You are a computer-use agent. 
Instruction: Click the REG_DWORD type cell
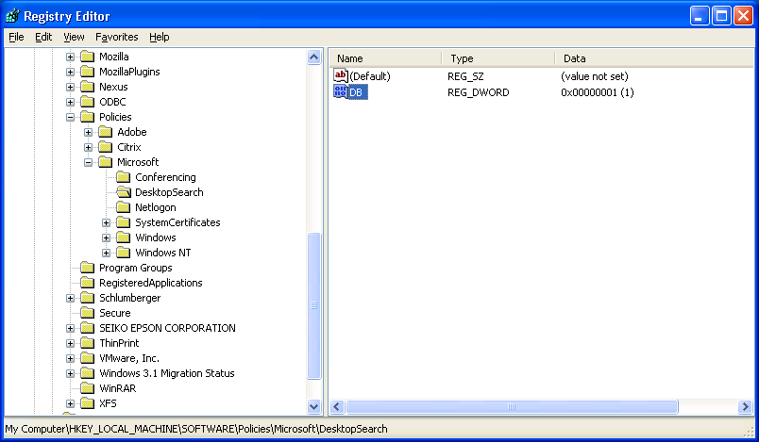point(479,92)
